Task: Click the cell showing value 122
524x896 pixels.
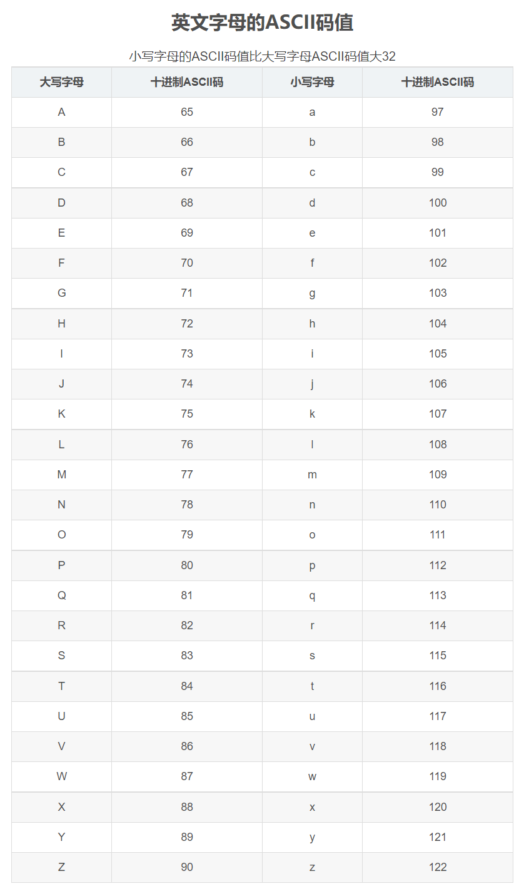Action: pos(438,867)
